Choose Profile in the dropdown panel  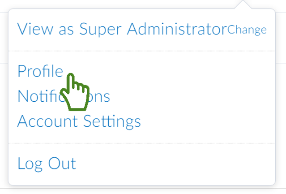click(x=40, y=71)
